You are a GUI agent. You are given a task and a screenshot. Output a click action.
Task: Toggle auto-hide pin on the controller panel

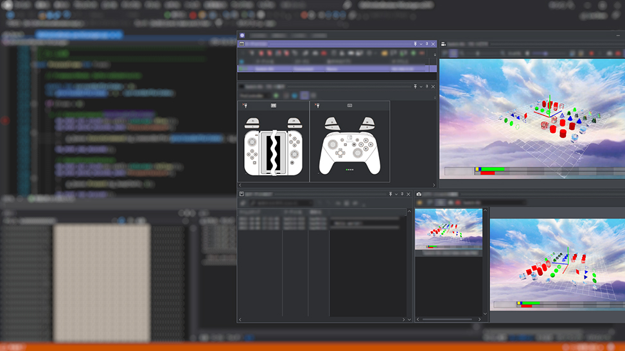(x=415, y=86)
